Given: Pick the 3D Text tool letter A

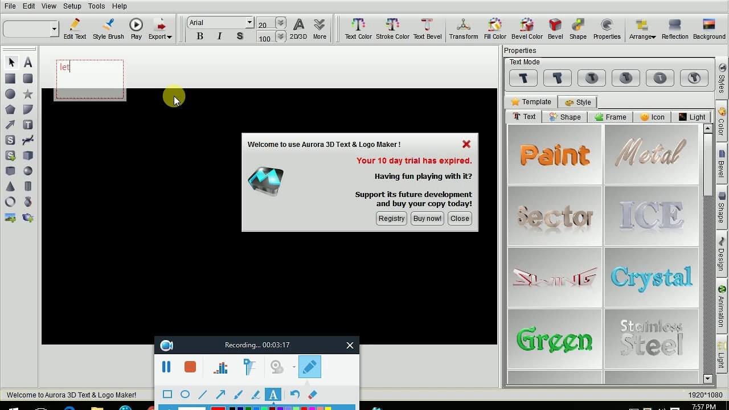Looking at the screenshot, I should coord(28,63).
